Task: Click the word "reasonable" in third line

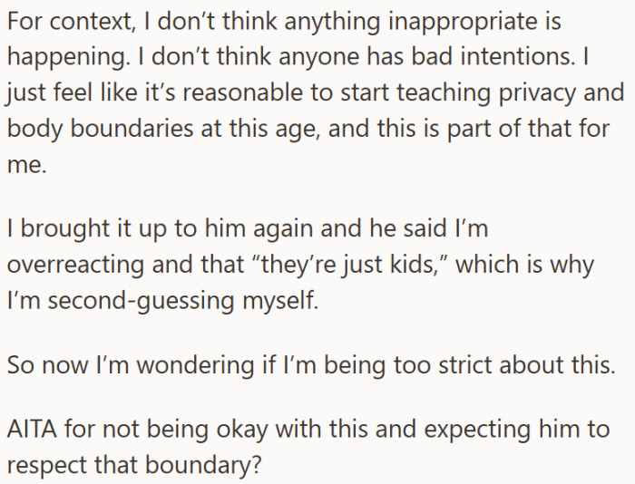Action: click(242, 92)
